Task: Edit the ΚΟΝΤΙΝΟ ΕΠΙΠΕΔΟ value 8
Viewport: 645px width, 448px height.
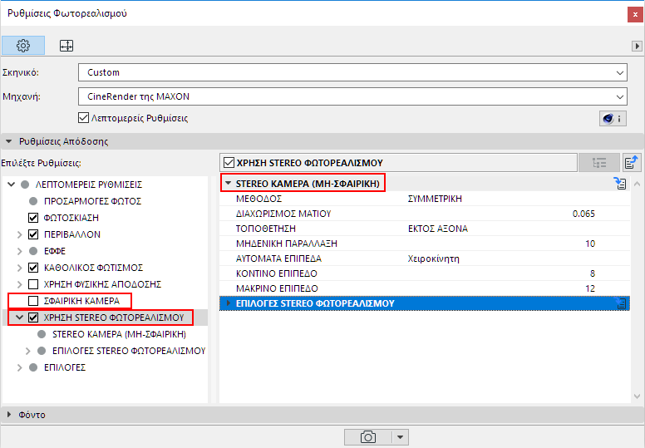Action: click(593, 273)
